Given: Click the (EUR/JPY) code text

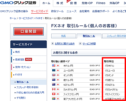Looking at the screenshot, I should 95,70.
